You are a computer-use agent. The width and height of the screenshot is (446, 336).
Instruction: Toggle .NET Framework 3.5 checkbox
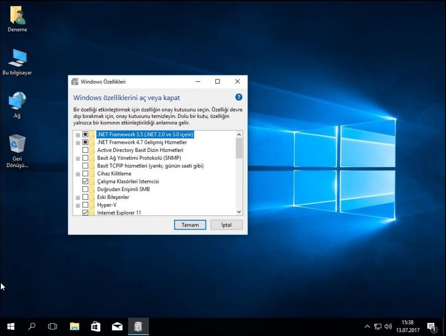(x=85, y=134)
